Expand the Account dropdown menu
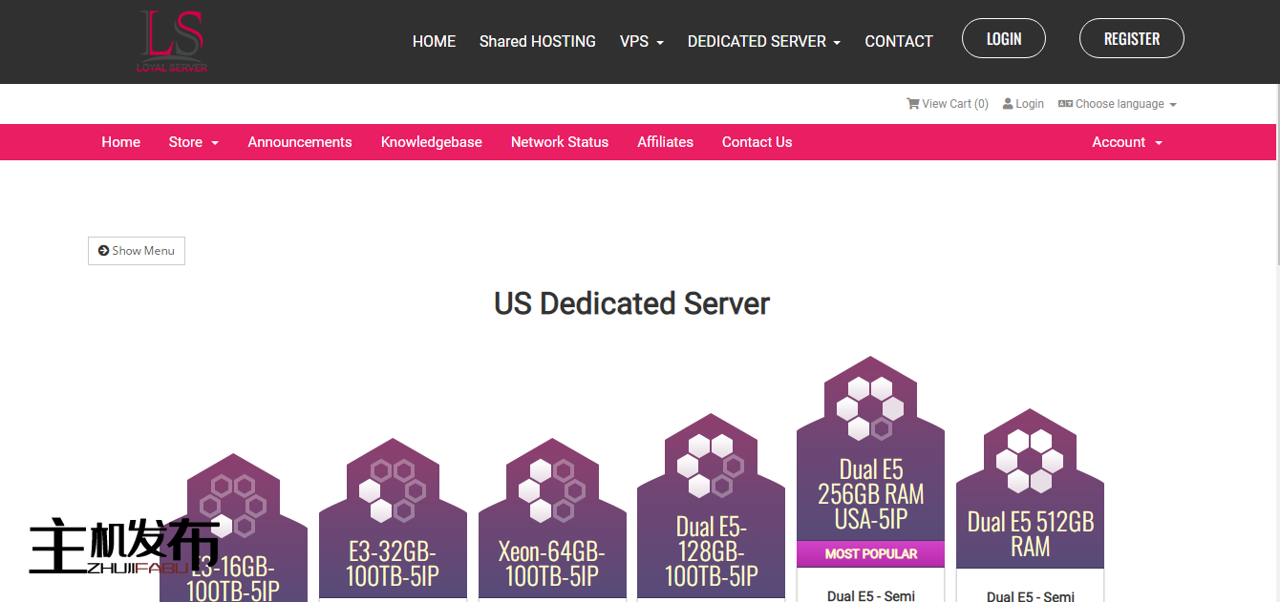1280x602 pixels. [x=1126, y=141]
